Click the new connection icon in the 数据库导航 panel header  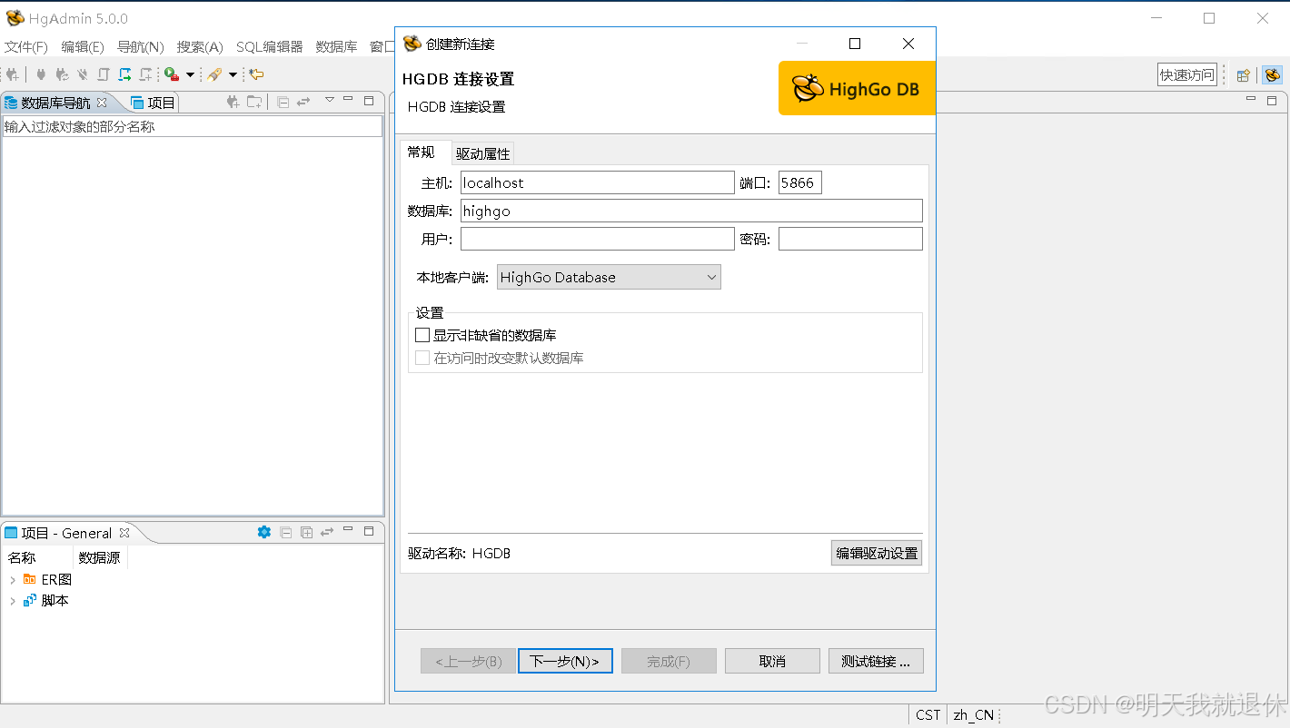coord(233,102)
